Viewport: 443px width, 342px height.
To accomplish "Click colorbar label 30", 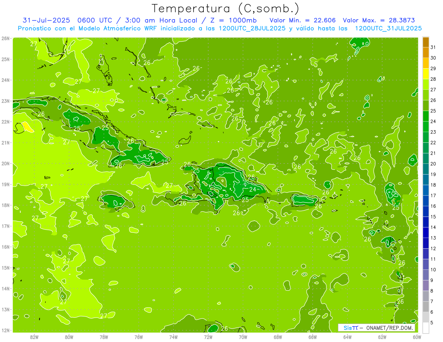I will 433,58.
